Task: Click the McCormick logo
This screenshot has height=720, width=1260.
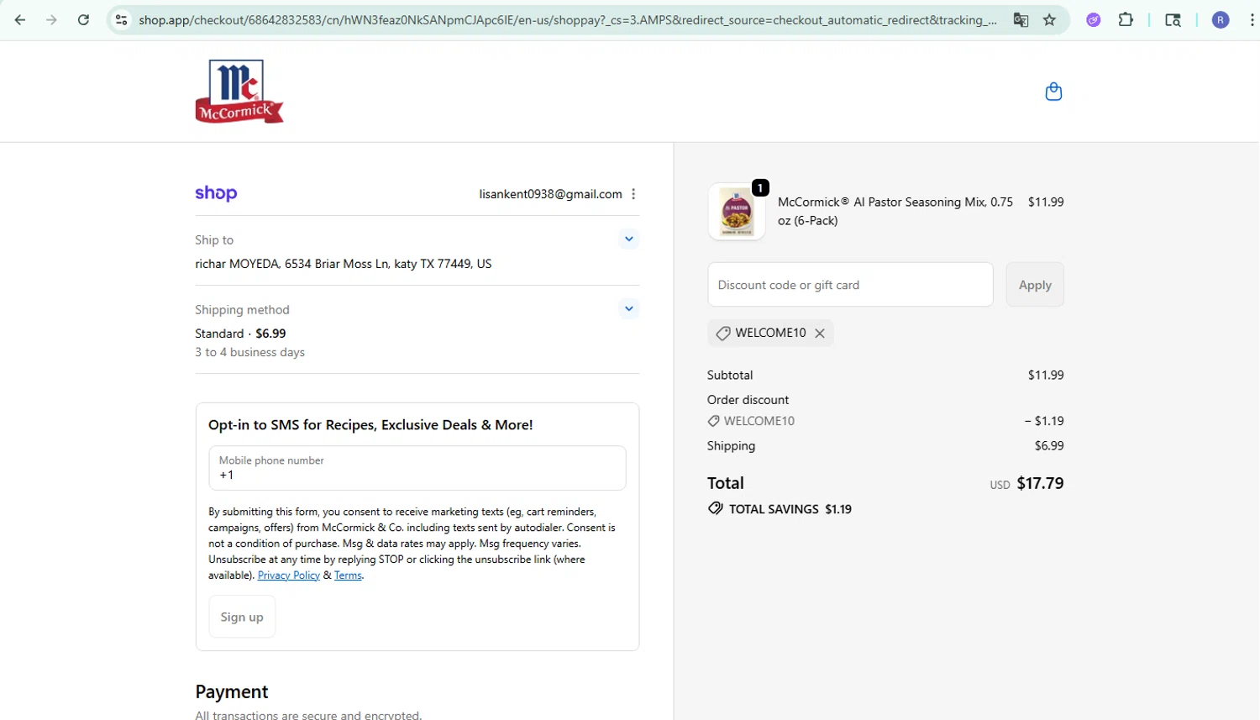Action: pyautogui.click(x=239, y=92)
